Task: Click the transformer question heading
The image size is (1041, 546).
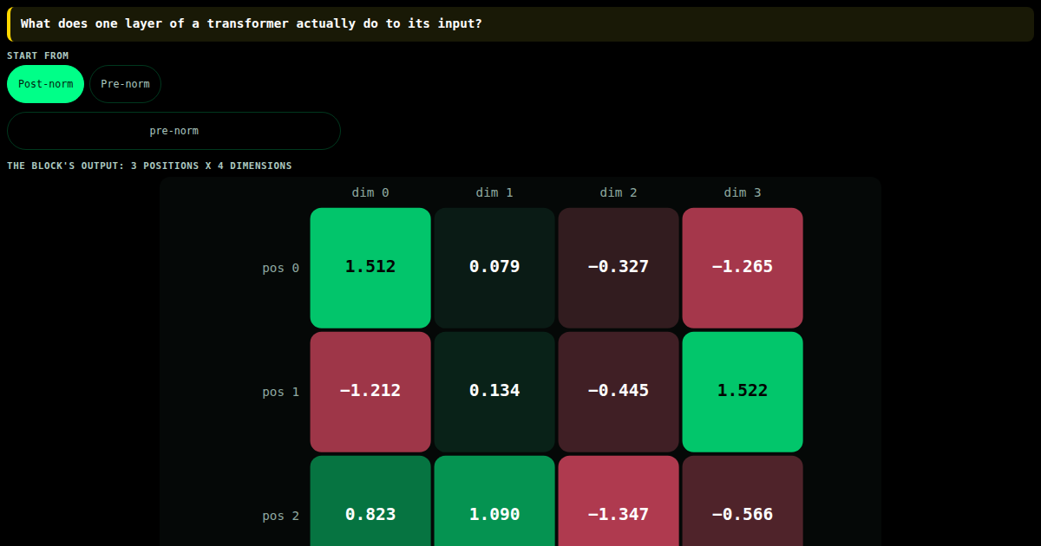Action: [x=252, y=23]
